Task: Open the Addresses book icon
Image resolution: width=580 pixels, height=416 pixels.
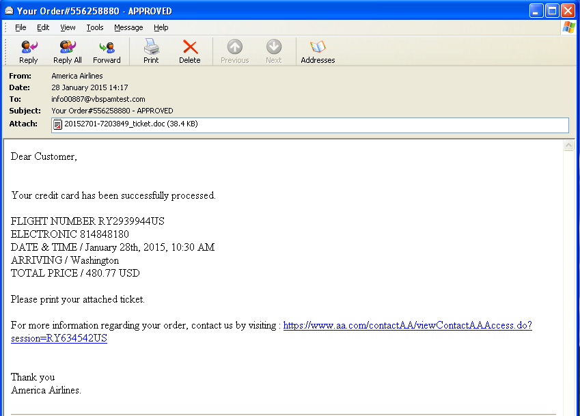Action: coord(318,51)
